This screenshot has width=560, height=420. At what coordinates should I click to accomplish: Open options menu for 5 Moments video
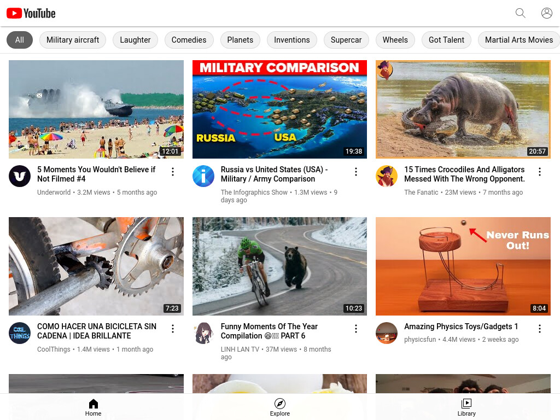[x=172, y=172]
